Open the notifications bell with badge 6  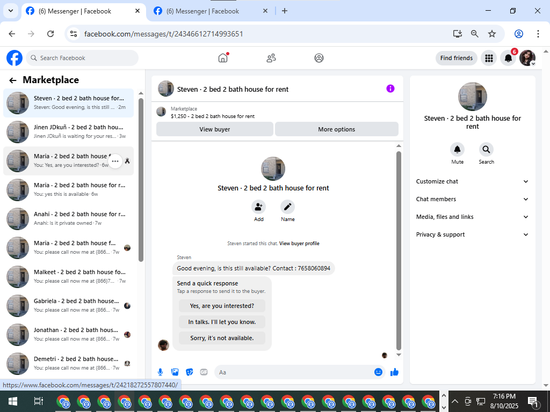[x=508, y=58]
